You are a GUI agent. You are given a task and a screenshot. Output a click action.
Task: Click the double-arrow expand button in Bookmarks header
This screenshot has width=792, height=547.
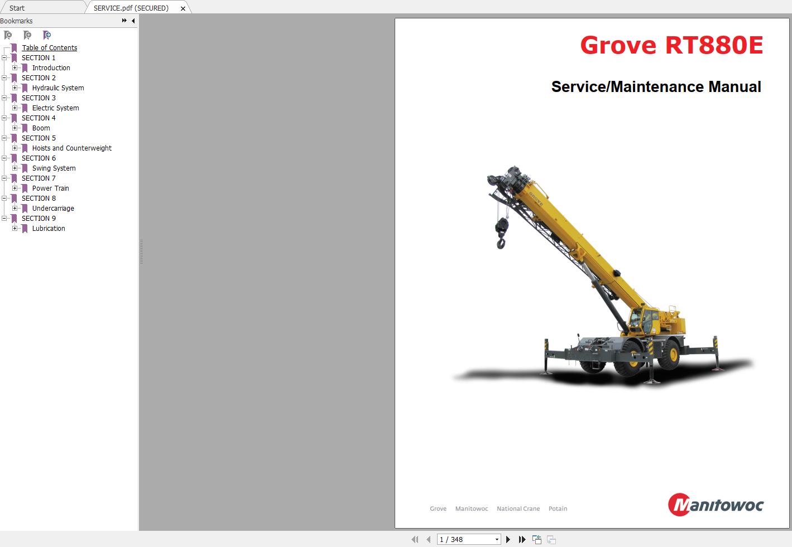point(124,21)
